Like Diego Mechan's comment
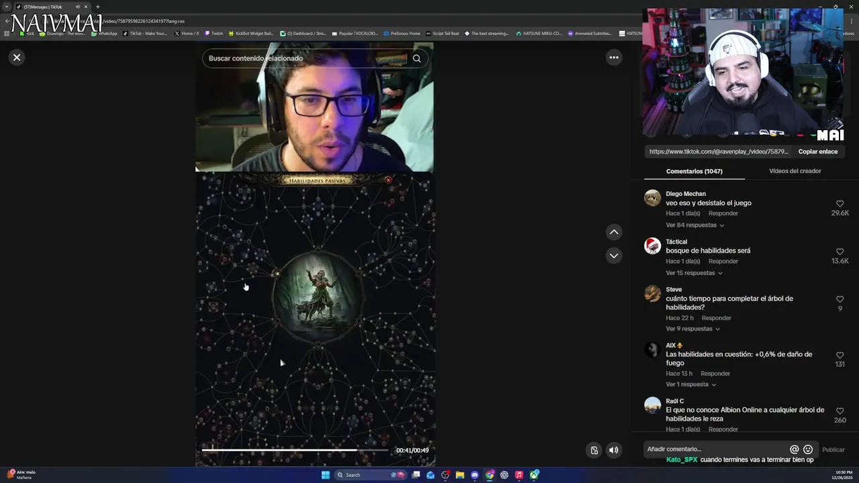The image size is (859, 483). (840, 203)
